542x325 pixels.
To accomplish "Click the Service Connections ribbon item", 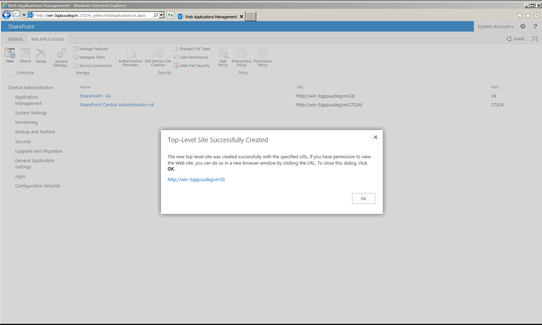I will click(93, 66).
